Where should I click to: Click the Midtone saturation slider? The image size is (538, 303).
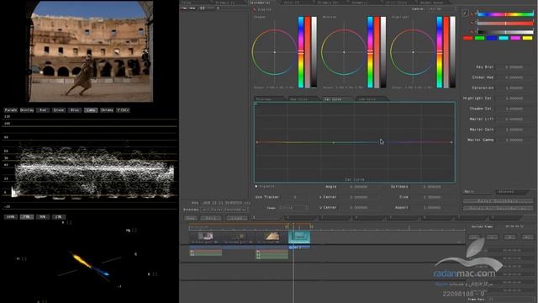tap(377, 52)
